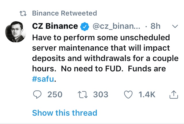Click the 303 retweets count
The height and width of the screenshot is (124, 184).
coord(101,94)
